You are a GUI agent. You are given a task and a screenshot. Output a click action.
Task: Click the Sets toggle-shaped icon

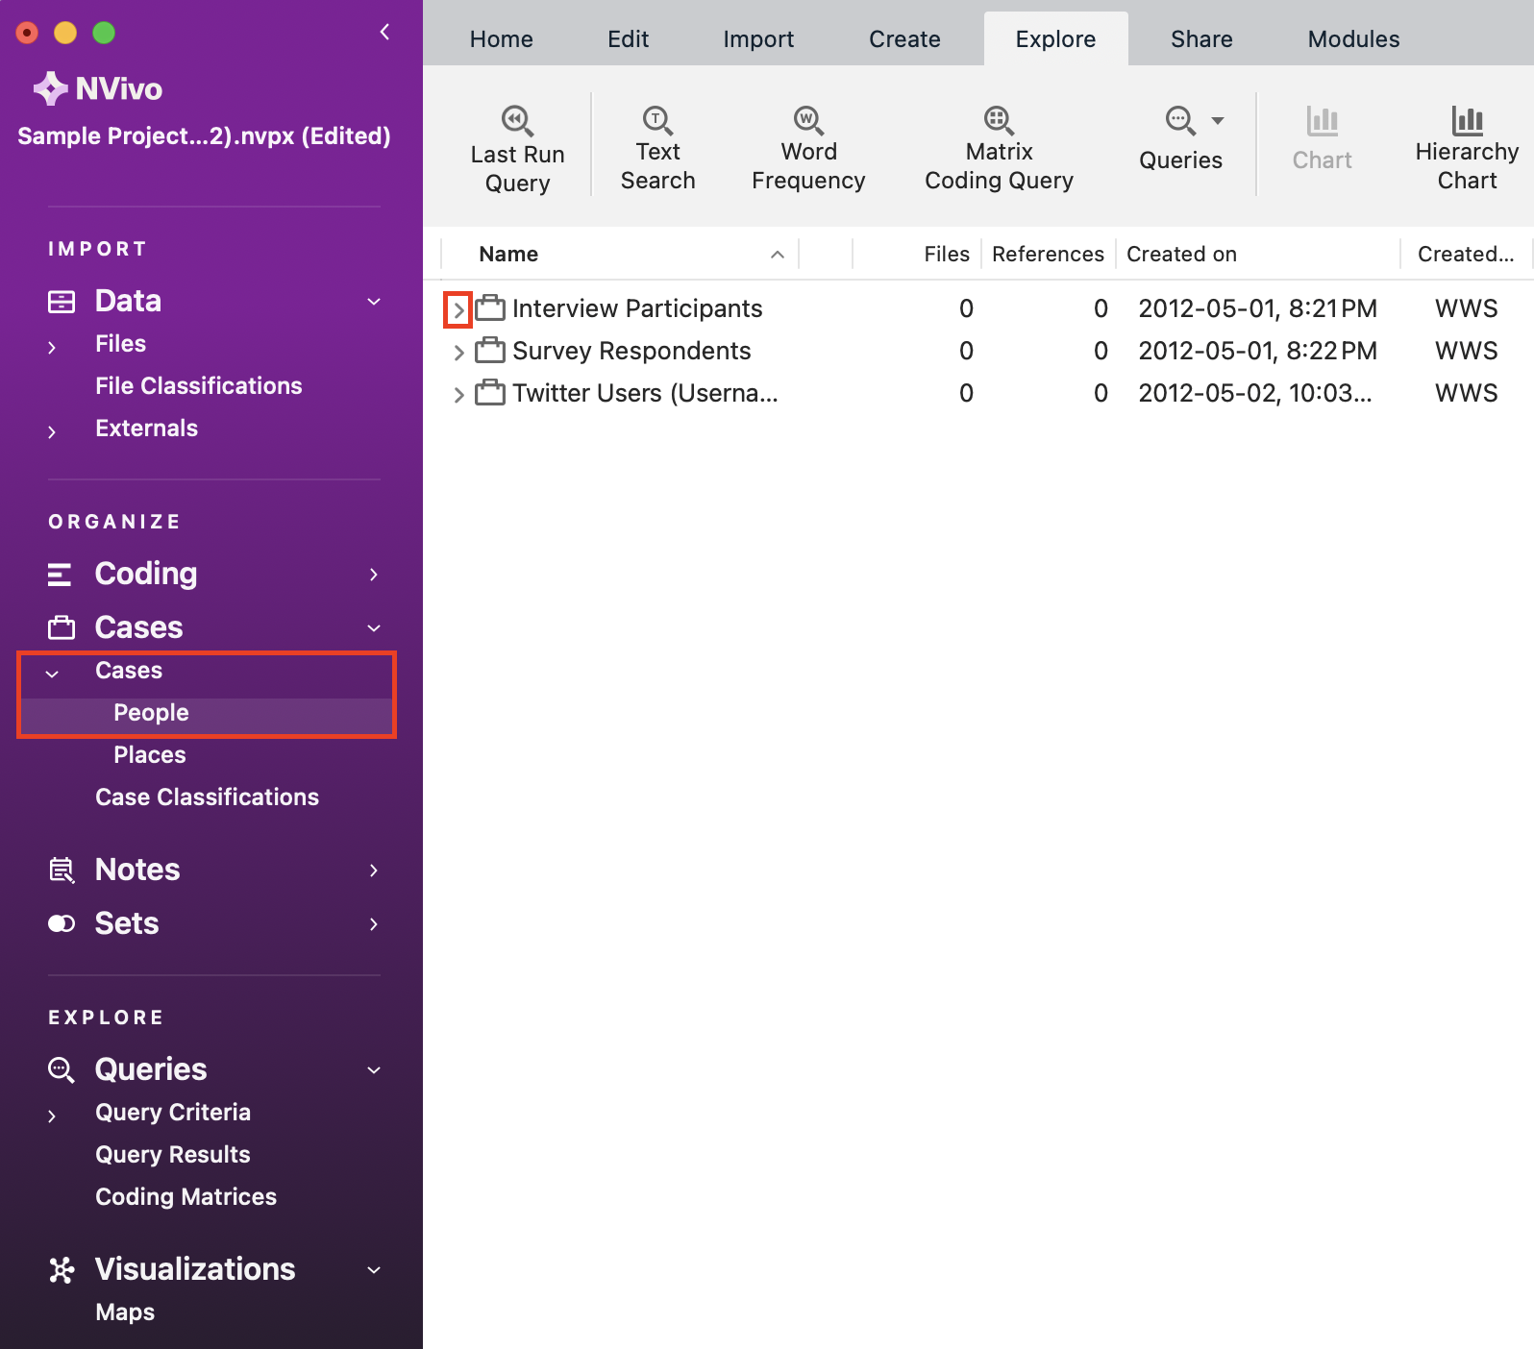tap(62, 923)
